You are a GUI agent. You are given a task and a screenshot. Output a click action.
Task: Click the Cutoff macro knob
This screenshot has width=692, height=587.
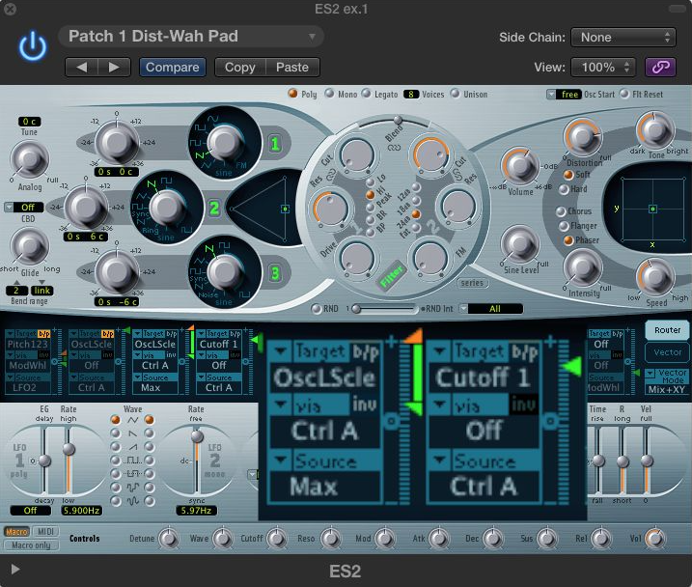coord(276,539)
